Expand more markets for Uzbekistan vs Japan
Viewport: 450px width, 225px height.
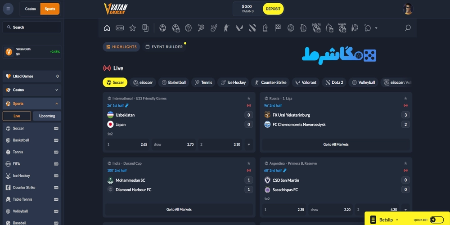[x=248, y=144]
